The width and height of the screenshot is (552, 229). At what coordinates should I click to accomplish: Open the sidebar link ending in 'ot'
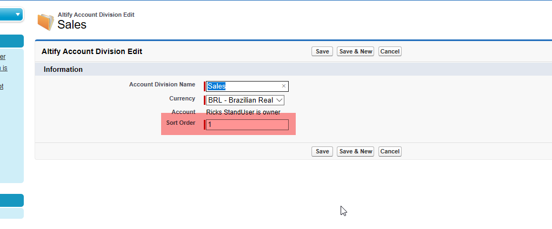pos(2,86)
